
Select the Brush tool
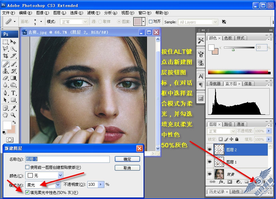click(13, 64)
